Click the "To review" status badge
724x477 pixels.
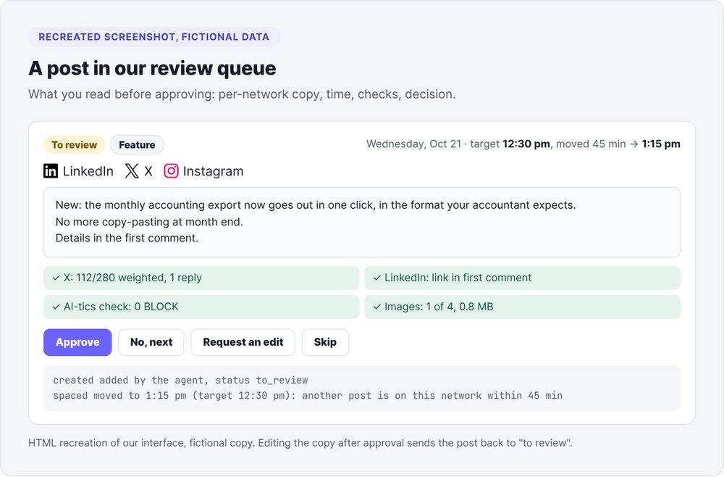(75, 145)
